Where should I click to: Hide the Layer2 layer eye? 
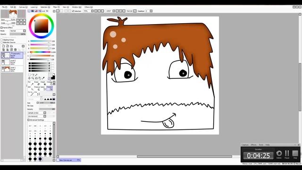3,61
